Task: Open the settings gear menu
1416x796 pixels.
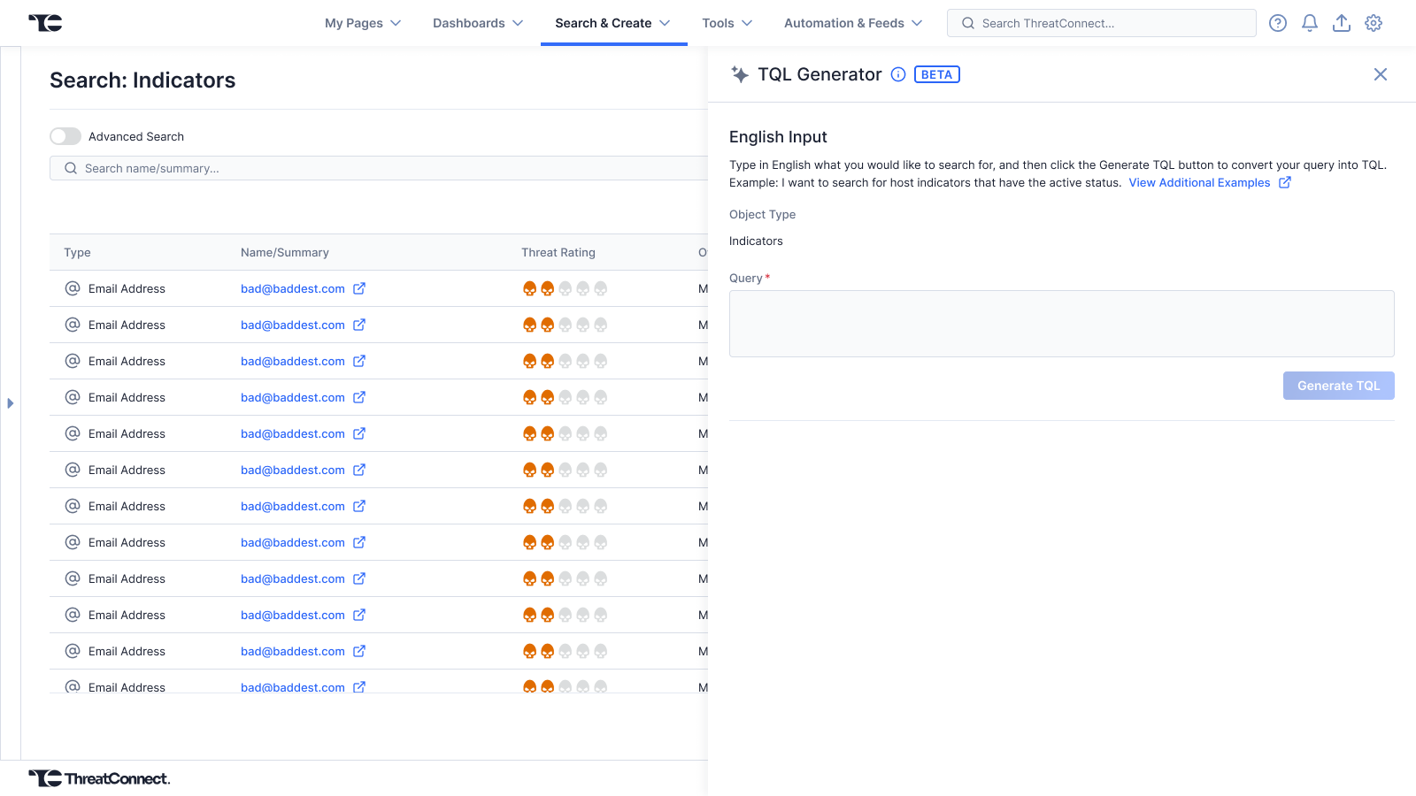Action: [1374, 23]
